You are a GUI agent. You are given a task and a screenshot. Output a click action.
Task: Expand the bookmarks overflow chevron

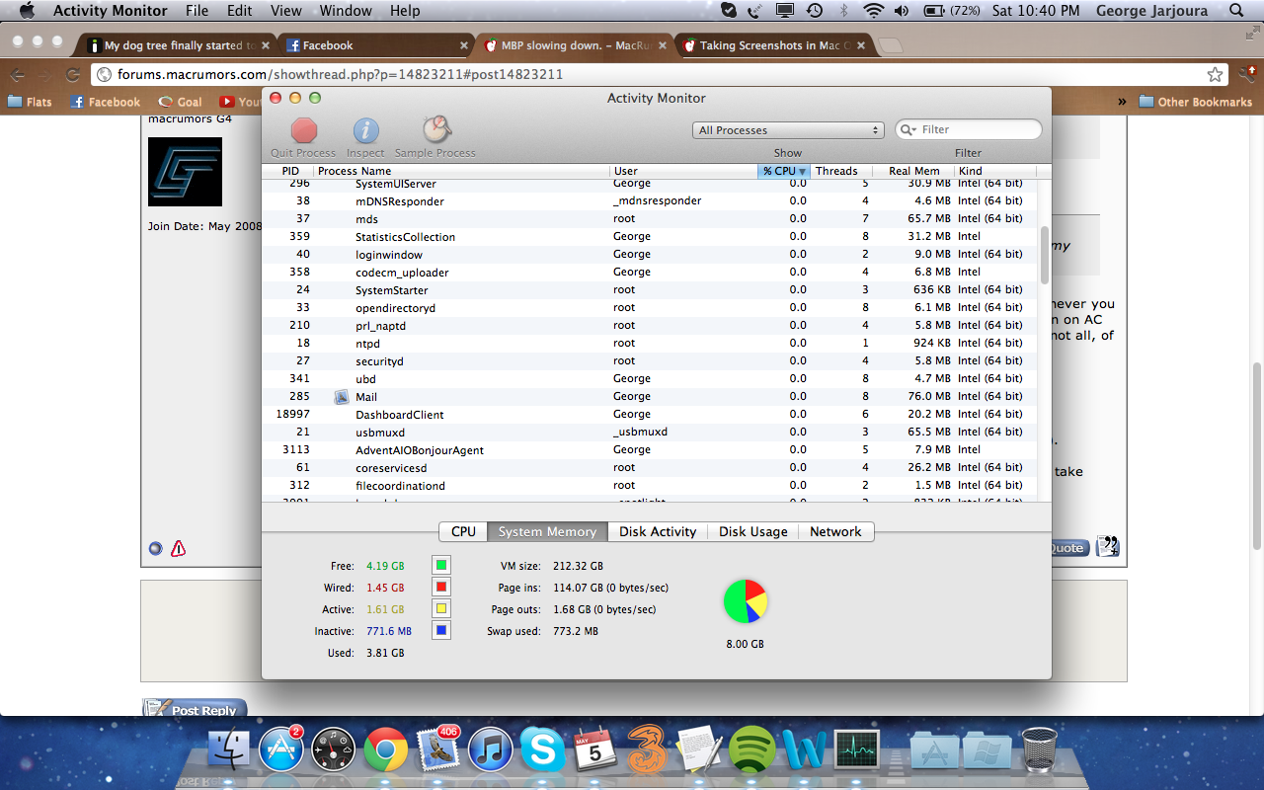pyautogui.click(x=1122, y=102)
